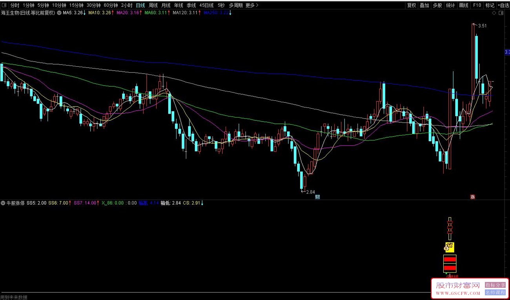Click the MA120: 3.11 value label
This screenshot has height=300, width=510.
pos(185,13)
